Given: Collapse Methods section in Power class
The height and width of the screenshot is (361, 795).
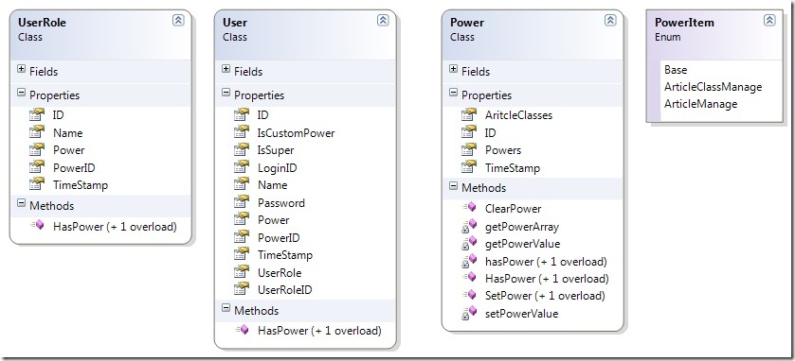Looking at the screenshot, I should 453,185.
